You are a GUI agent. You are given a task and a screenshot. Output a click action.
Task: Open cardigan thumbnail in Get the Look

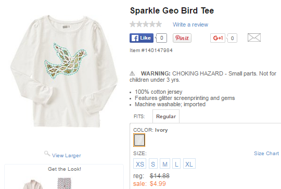pyautogui.click(x=33, y=184)
